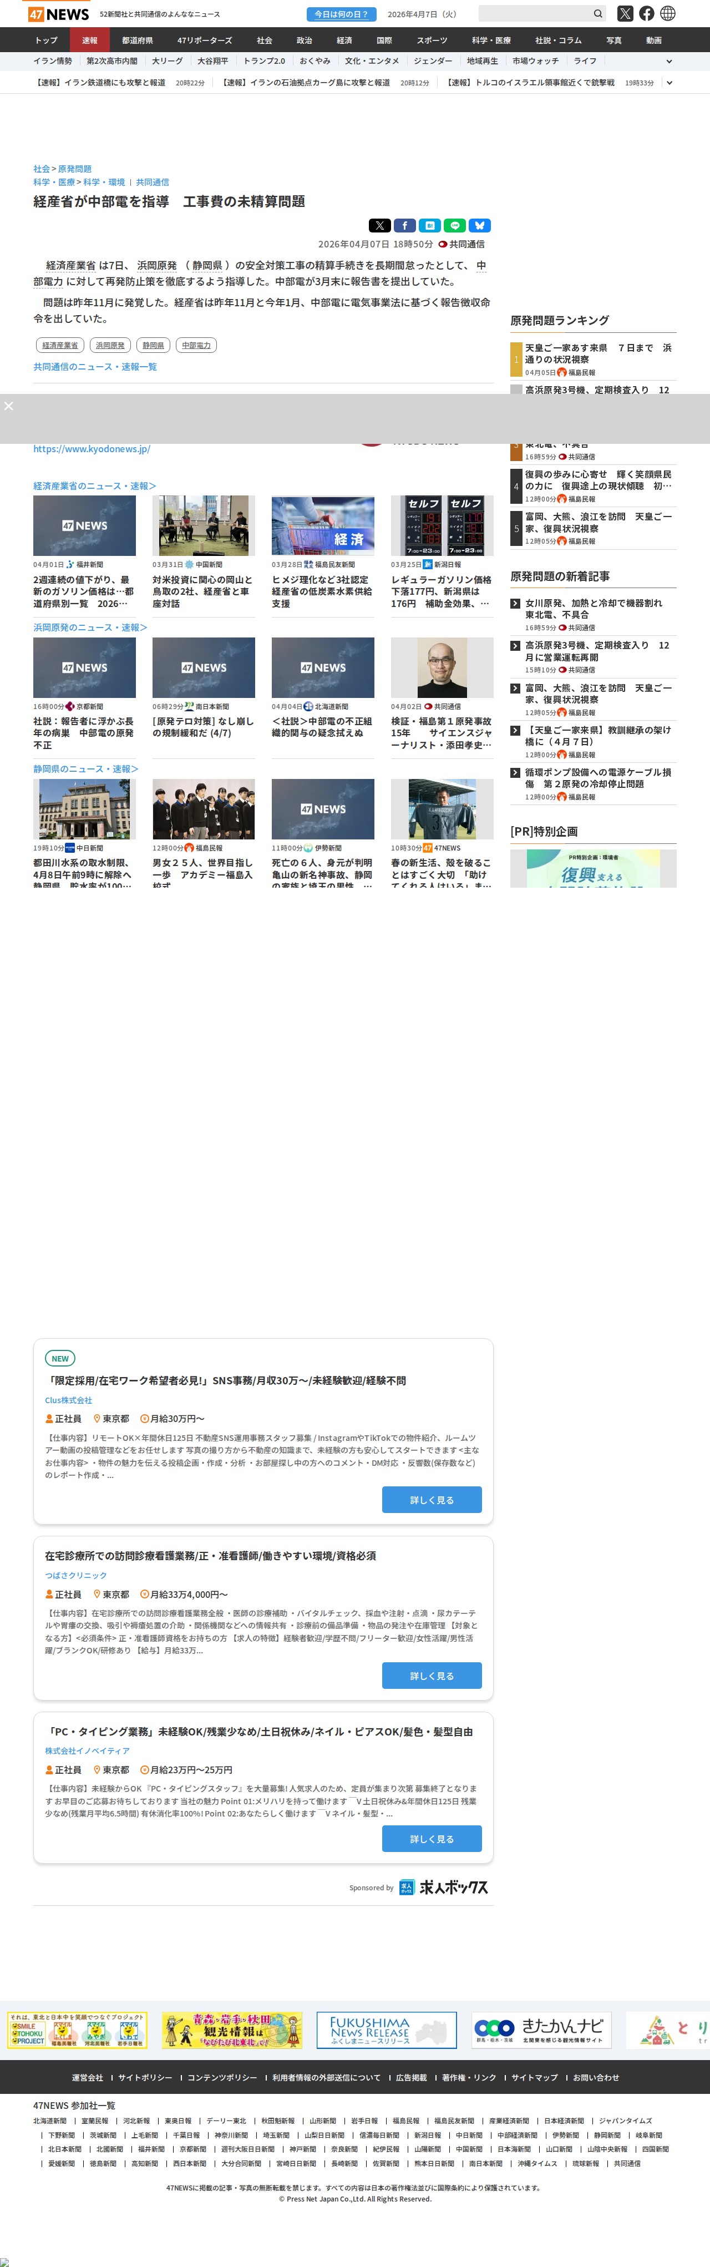The width and height of the screenshot is (710, 2267).
Task: Click the 経済産業省 tag button
Action: 60,346
